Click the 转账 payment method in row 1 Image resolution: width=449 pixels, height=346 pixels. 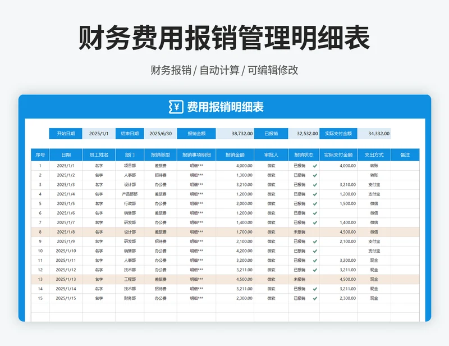374,166
